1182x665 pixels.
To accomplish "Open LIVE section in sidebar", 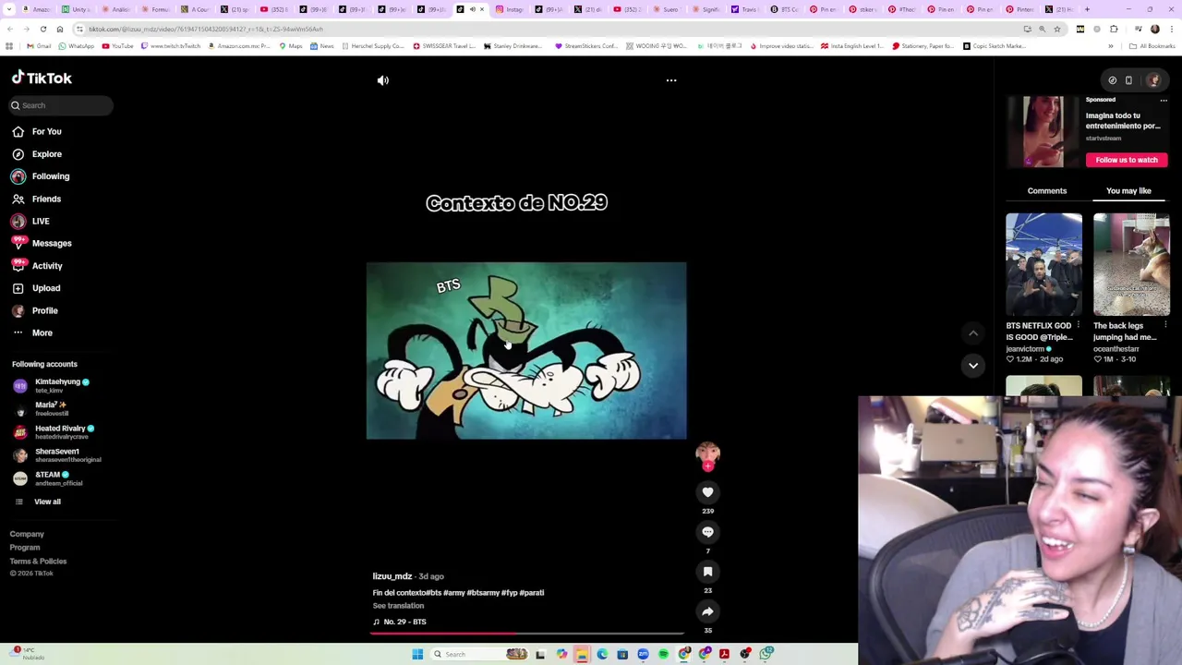I will [31, 221].
